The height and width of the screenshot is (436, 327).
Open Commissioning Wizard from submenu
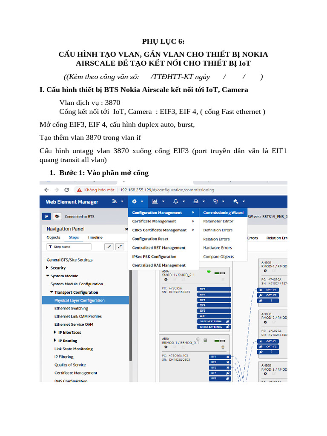223,213
